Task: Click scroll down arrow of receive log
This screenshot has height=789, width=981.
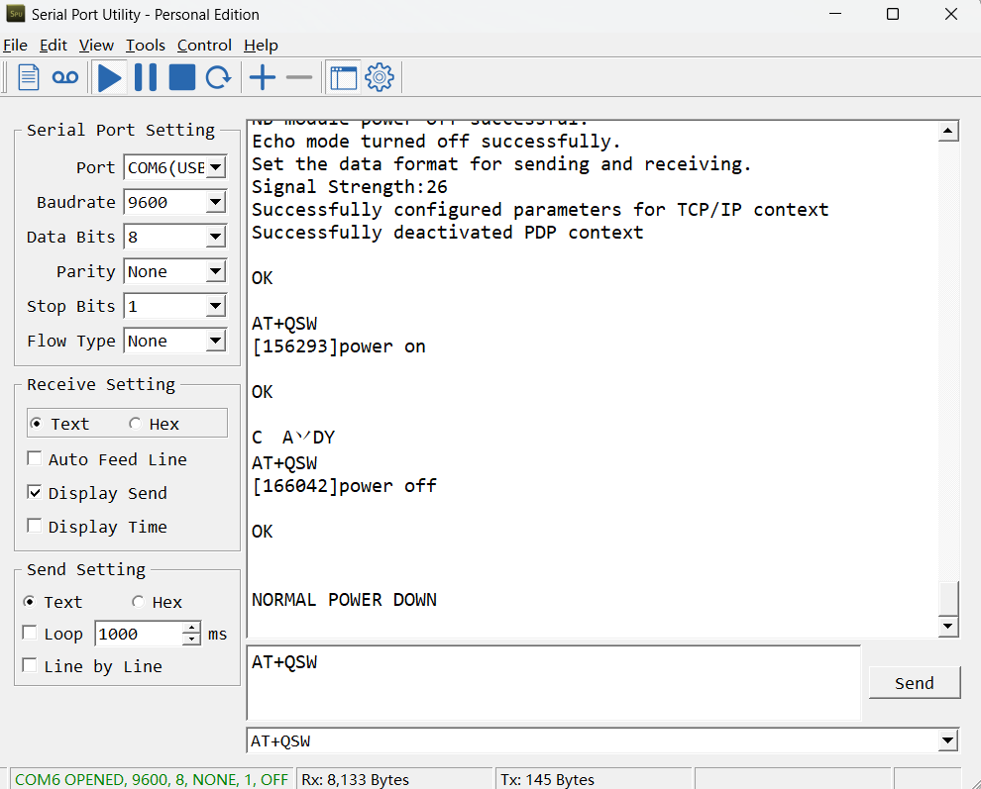Action: click(948, 626)
